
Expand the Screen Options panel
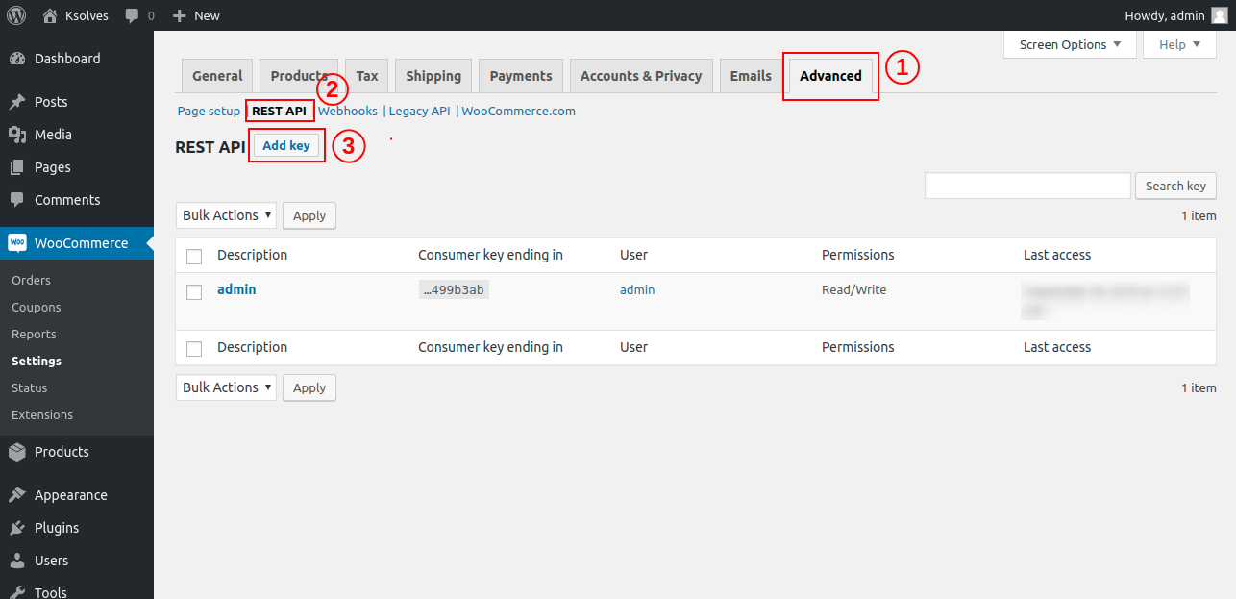(1070, 44)
